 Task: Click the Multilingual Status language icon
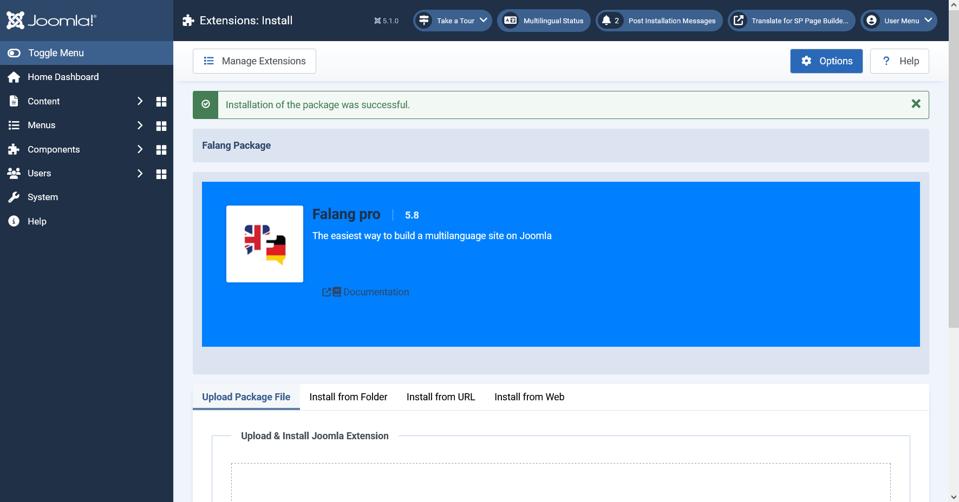pyautogui.click(x=510, y=21)
